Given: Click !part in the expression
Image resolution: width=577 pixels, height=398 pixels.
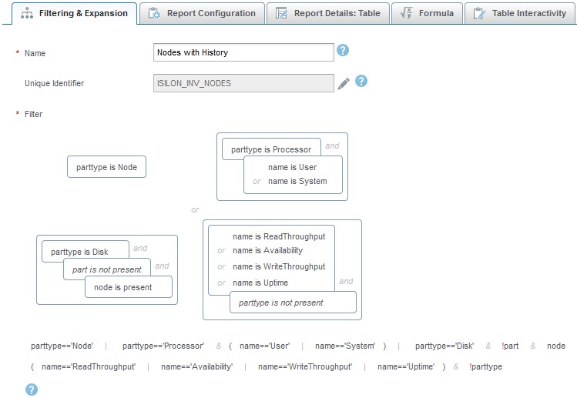Looking at the screenshot, I should 510,346.
